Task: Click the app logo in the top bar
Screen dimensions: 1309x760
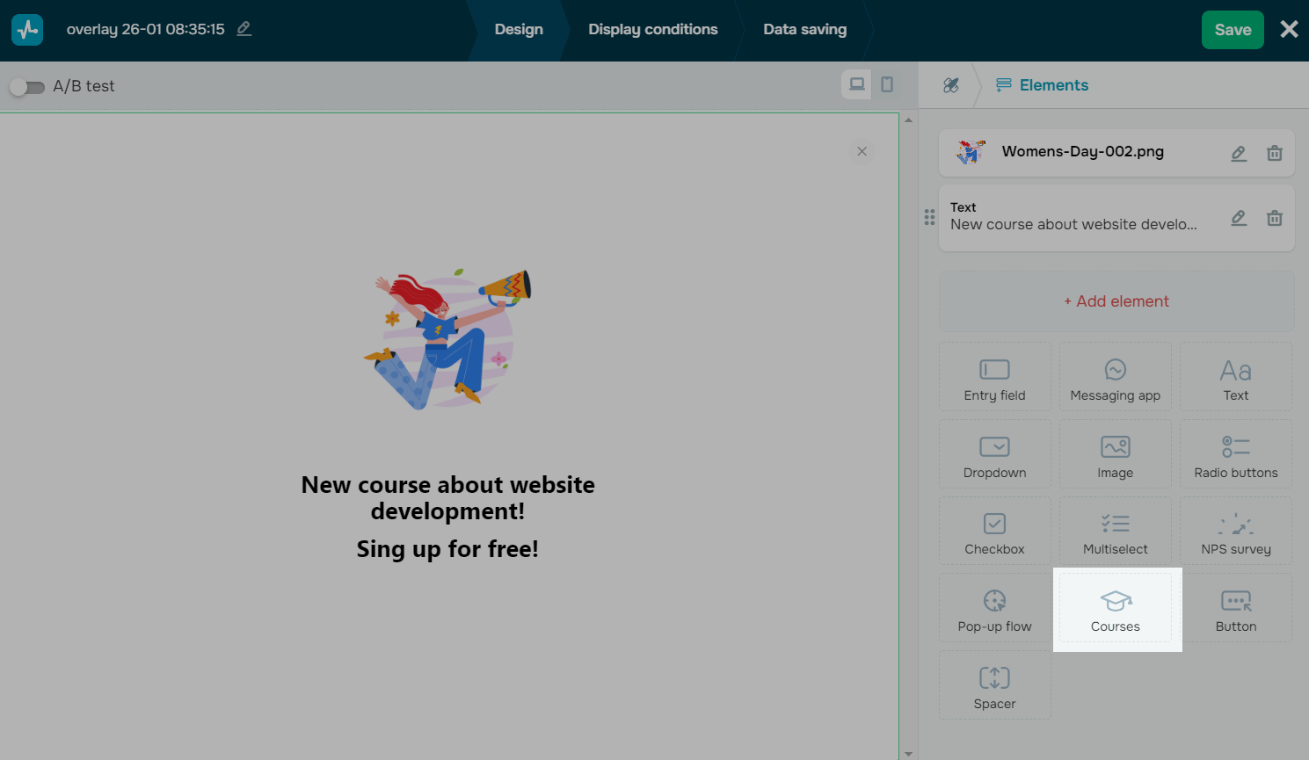Action: (x=27, y=30)
